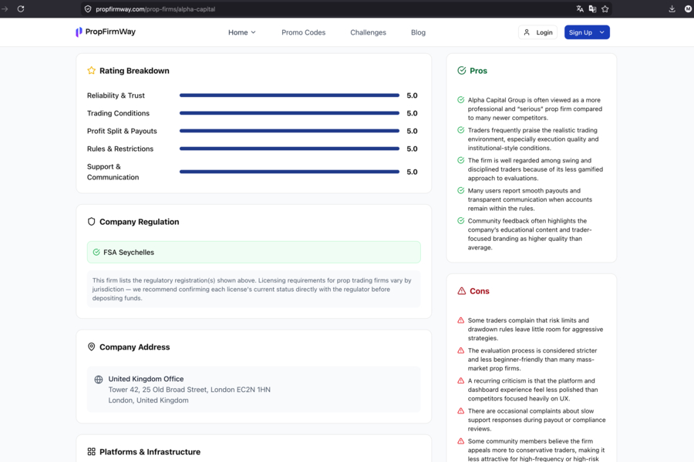Click the 'Rules & Restrictions' label
694x462 pixels.
[x=120, y=149]
